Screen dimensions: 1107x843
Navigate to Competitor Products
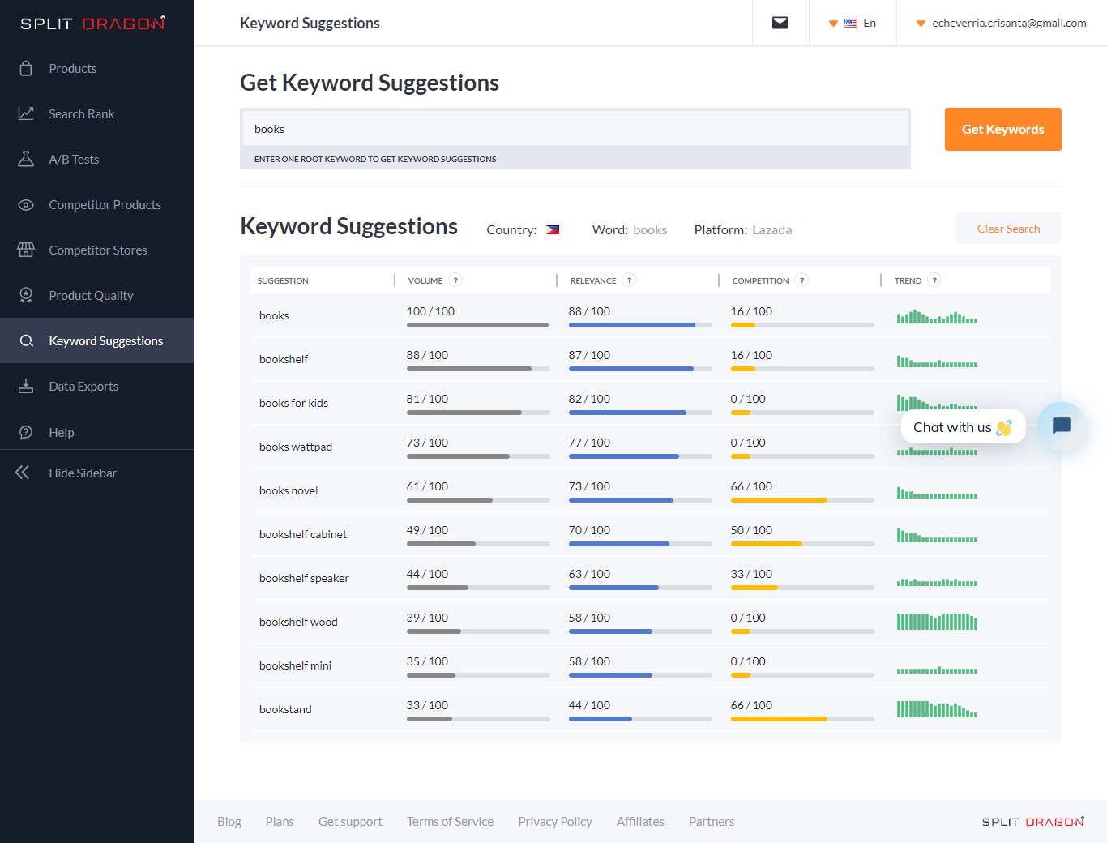[97, 204]
